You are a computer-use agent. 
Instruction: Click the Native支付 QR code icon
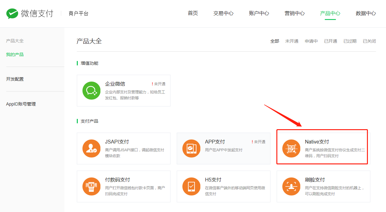[x=291, y=148]
